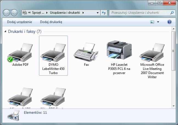178x125 pixels.
Task: Minimize the window
Action: tap(152, 3)
